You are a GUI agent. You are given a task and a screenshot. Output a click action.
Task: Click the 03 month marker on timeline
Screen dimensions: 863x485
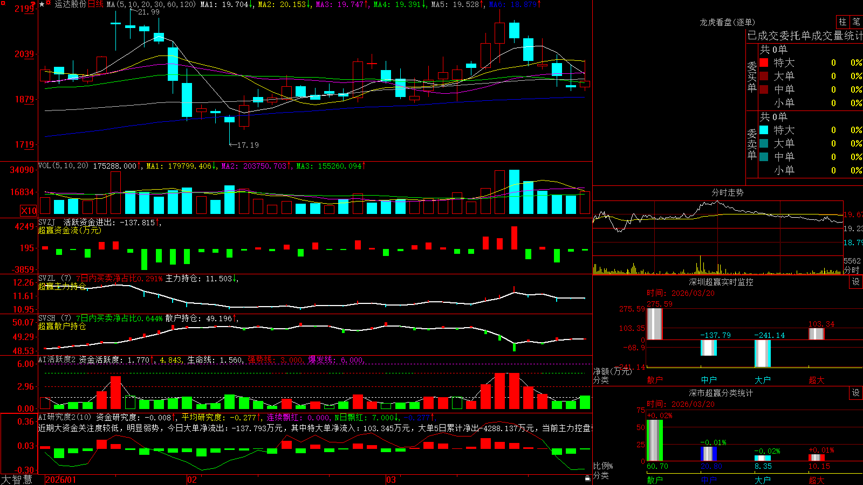[391, 480]
